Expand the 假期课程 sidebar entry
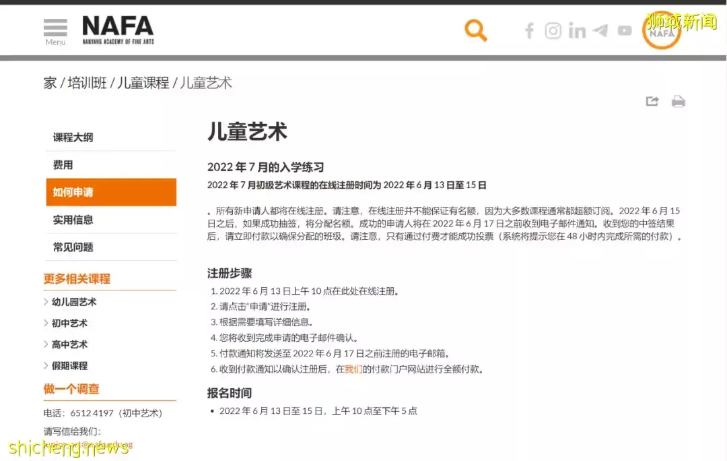This screenshot has height=461, width=727. coord(69,365)
